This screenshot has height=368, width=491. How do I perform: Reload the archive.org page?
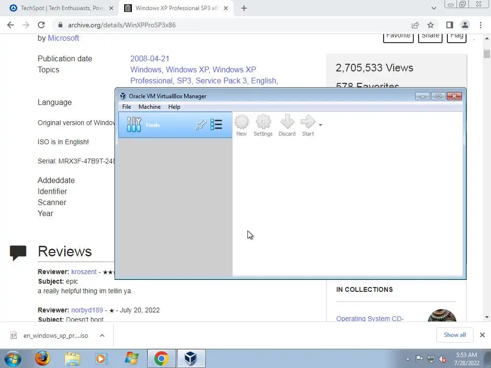(41, 25)
